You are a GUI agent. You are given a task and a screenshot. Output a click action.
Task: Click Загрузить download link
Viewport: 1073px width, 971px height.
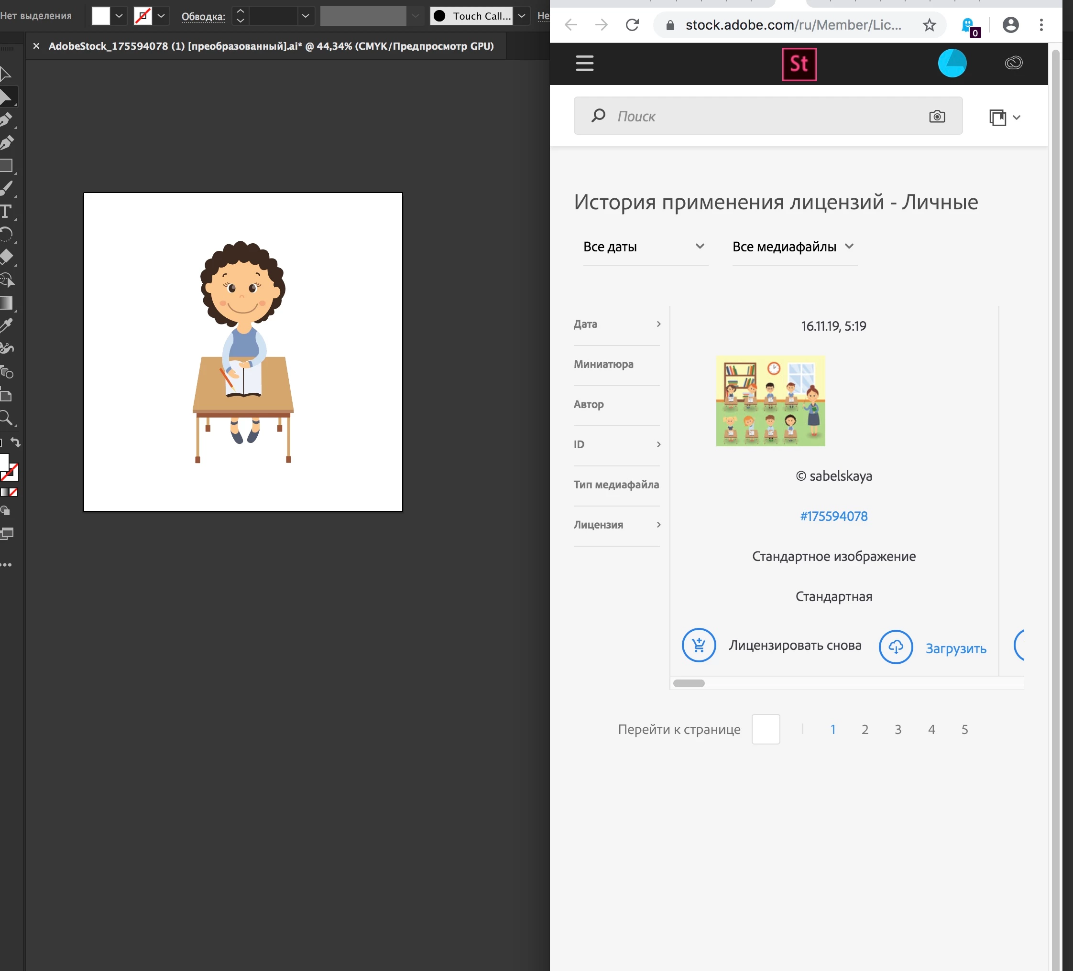[x=955, y=648]
